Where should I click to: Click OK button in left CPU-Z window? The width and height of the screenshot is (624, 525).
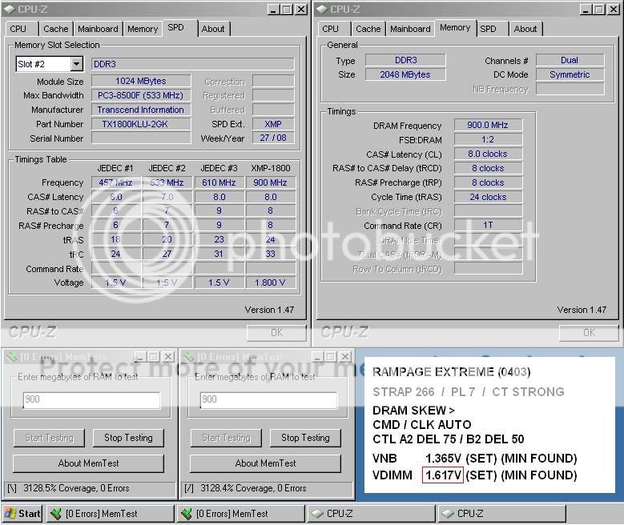coord(276,332)
